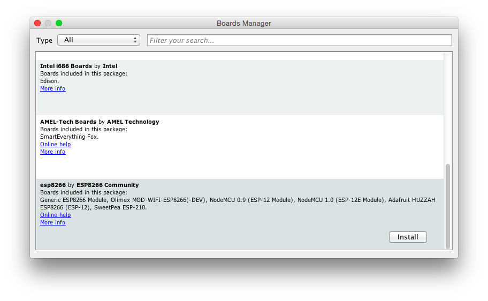Click the gray minimize window button
The width and height of the screenshot is (488, 301).
pyautogui.click(x=48, y=23)
